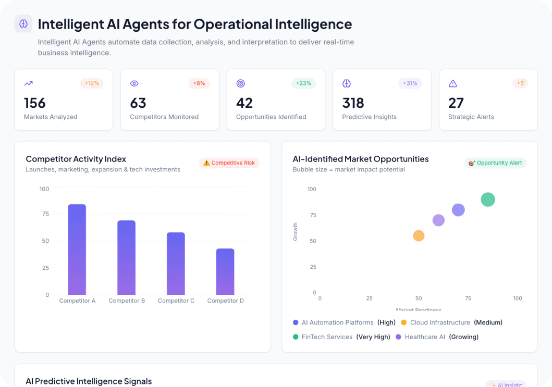Toggle the AI Automation Platforms legend dot

[x=296, y=323]
